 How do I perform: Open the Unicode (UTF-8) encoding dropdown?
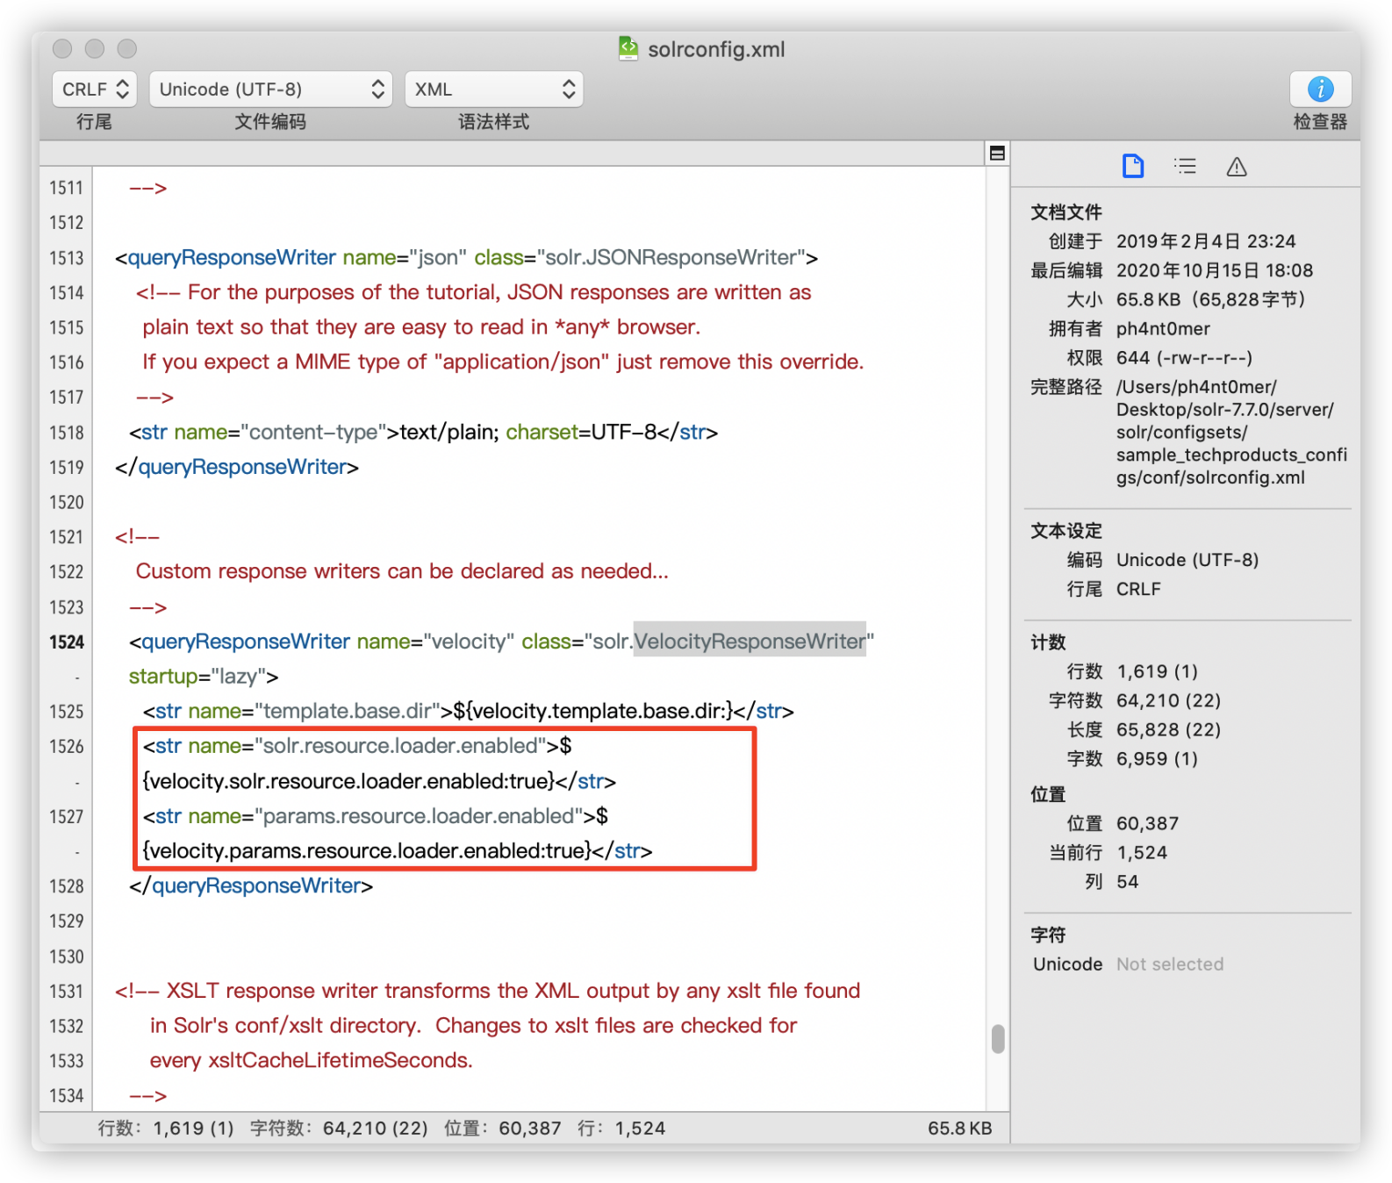270,90
